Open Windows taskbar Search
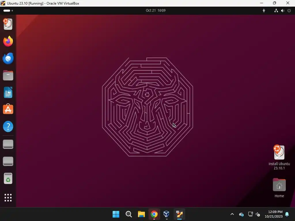The width and height of the screenshot is (295, 221). pos(129,214)
